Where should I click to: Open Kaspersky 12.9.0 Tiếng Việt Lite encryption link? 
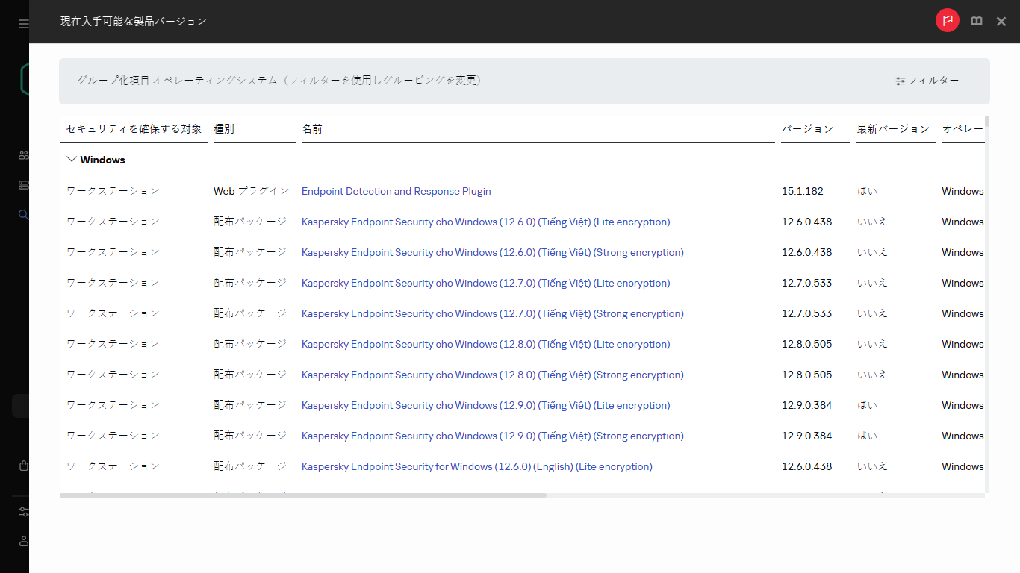tap(485, 405)
